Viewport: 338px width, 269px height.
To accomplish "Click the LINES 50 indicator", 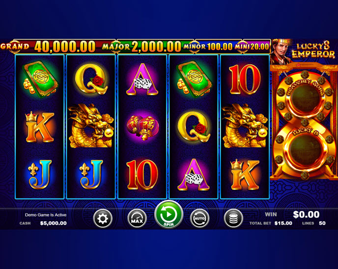I will coord(313,223).
